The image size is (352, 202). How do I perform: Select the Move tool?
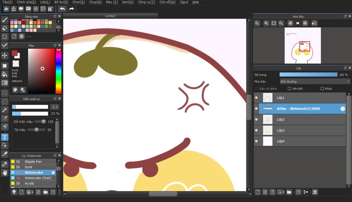click(5, 55)
